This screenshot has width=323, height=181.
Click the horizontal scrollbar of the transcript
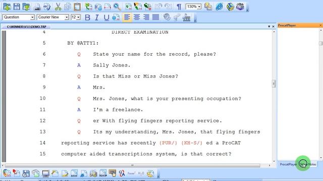pyautogui.click(x=132, y=165)
